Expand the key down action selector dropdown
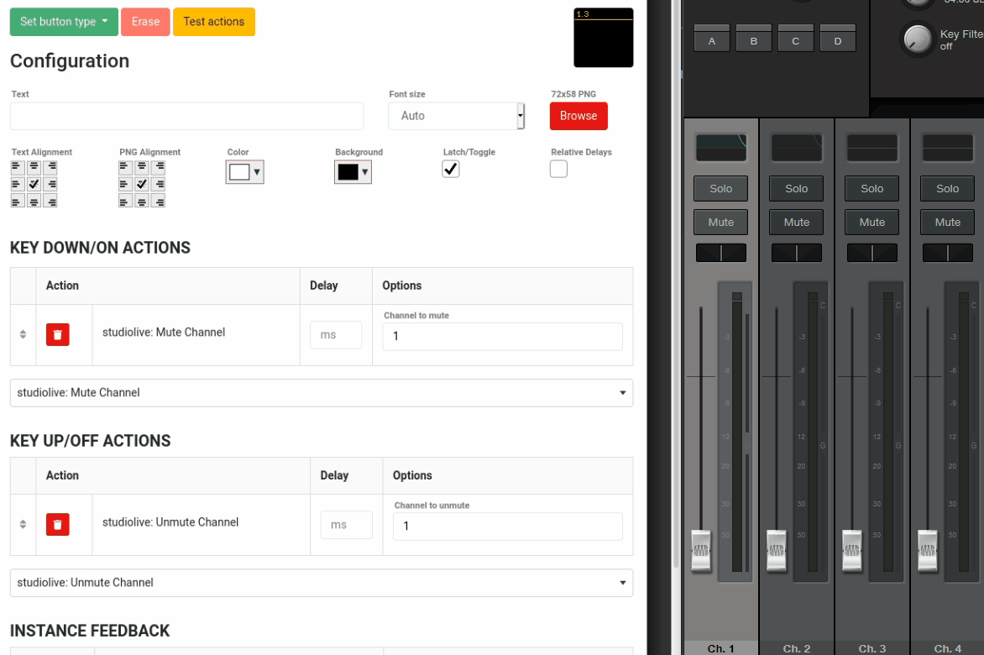 (x=322, y=393)
